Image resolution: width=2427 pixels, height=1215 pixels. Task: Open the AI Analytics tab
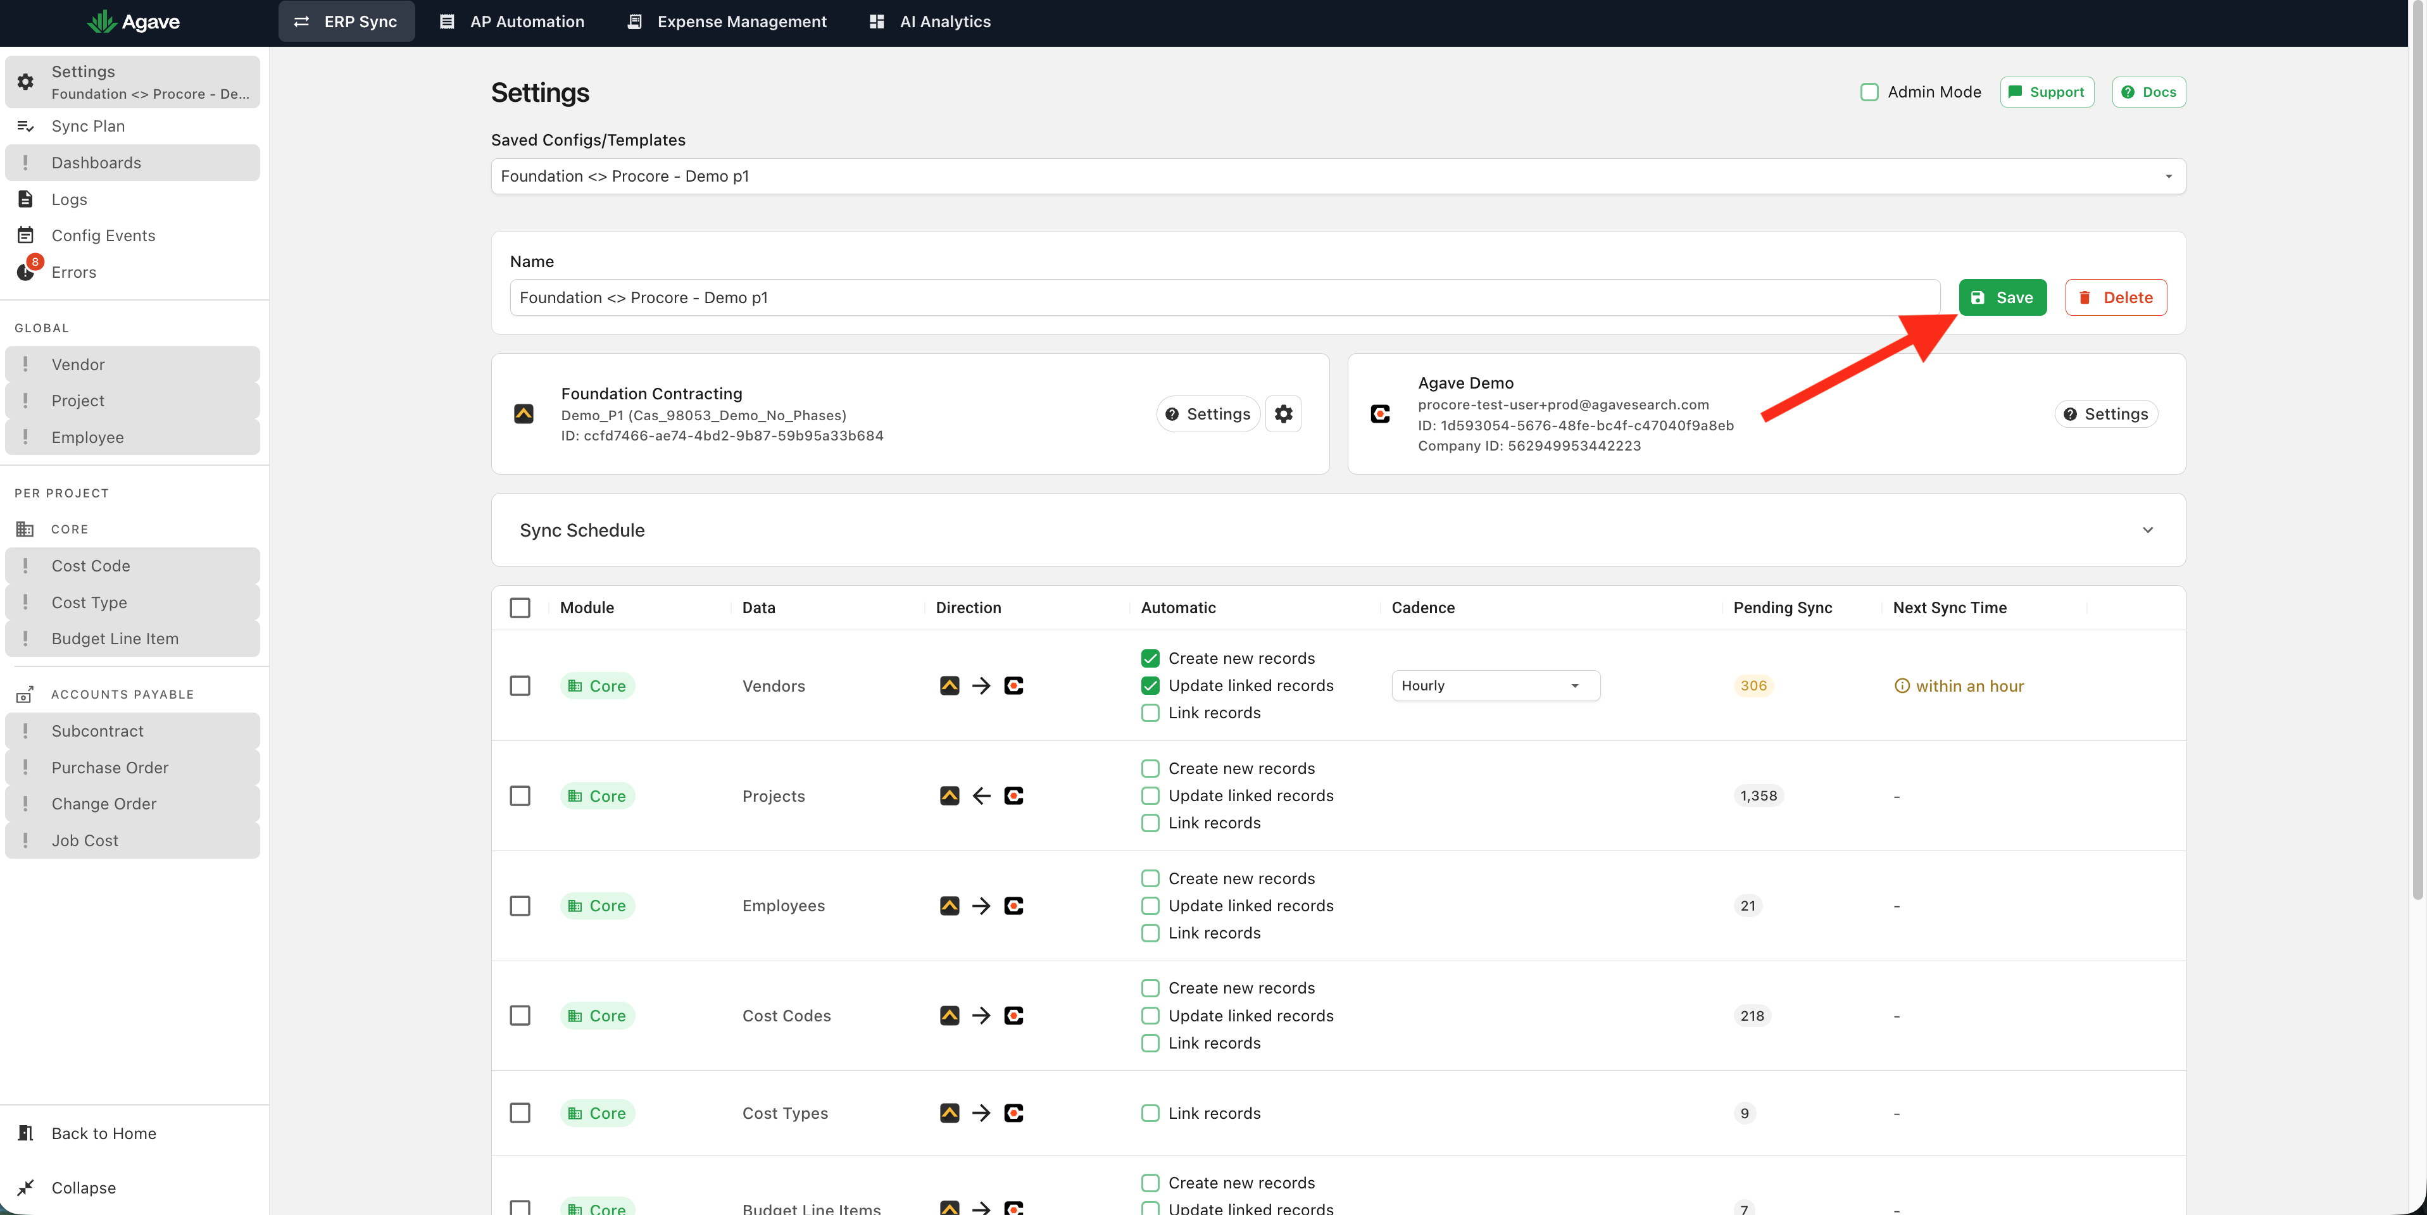[929, 22]
